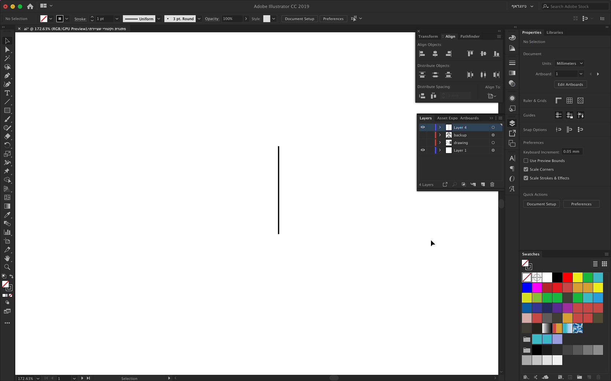Select the Column Graph tool
The image size is (611, 381).
(x=7, y=232)
